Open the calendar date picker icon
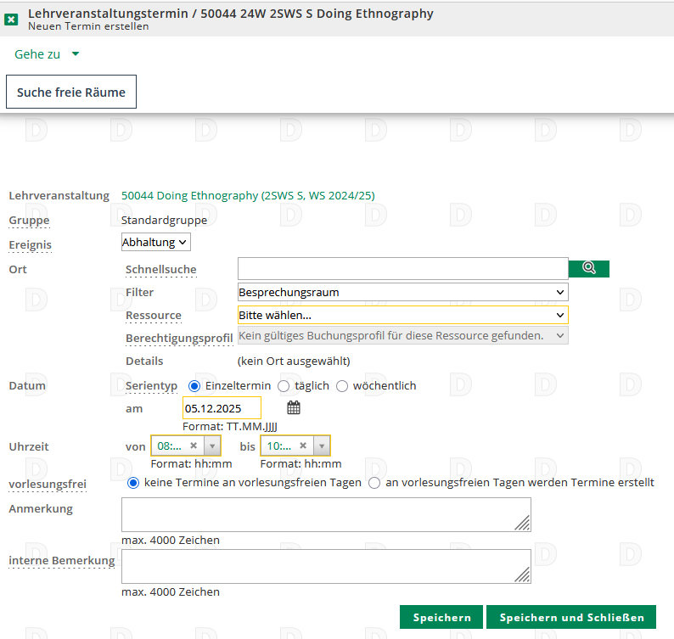This screenshot has height=639, width=674. point(294,408)
